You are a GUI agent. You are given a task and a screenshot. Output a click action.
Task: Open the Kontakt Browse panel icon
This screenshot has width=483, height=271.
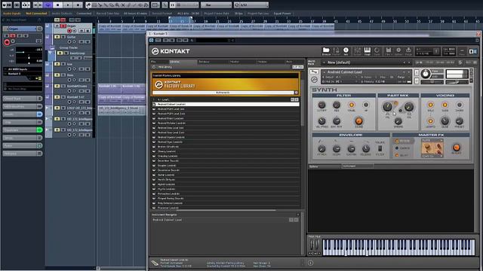(326, 50)
